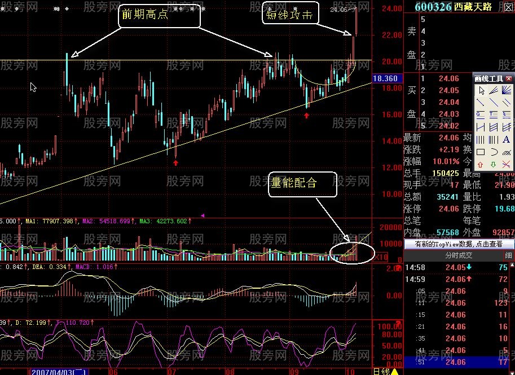Select the arc drawing tool

point(492,151)
